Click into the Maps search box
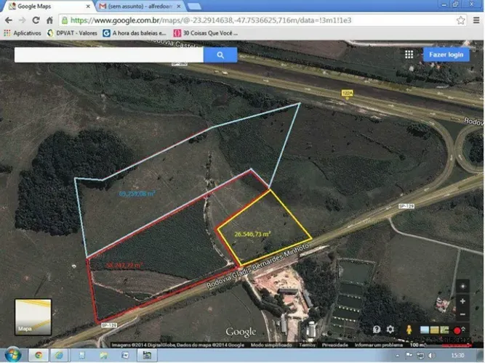 [x=109, y=54]
